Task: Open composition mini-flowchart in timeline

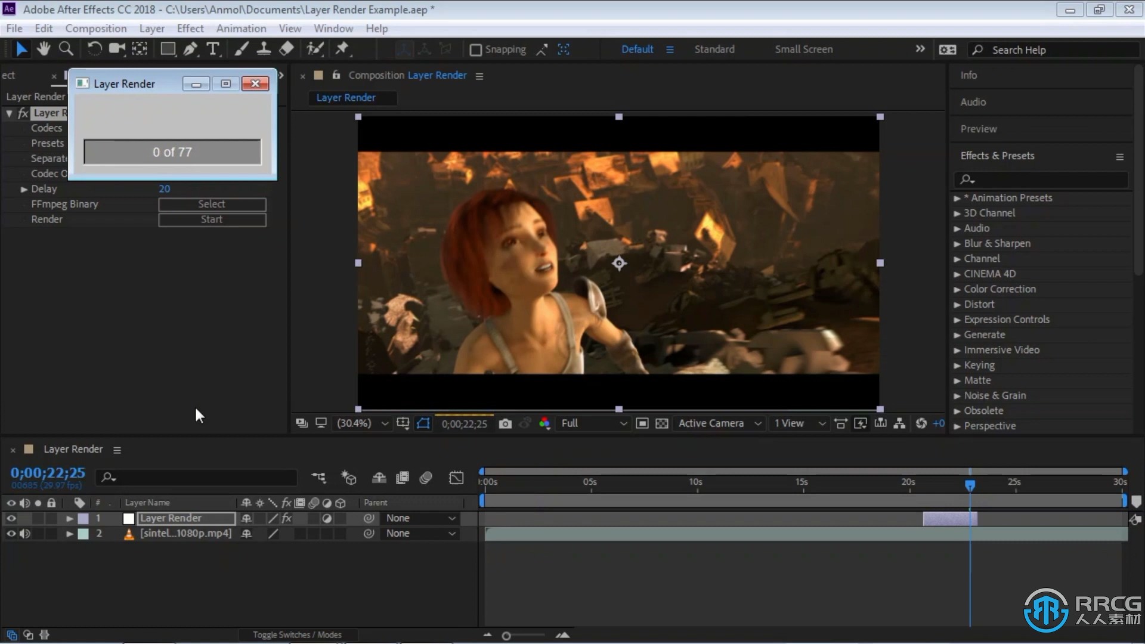Action: pyautogui.click(x=318, y=478)
